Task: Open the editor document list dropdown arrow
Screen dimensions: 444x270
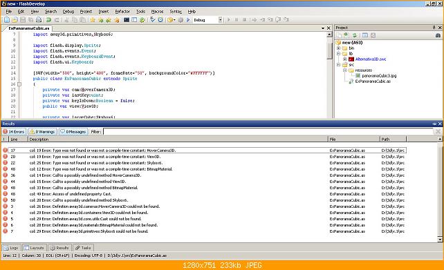Action: point(323,28)
